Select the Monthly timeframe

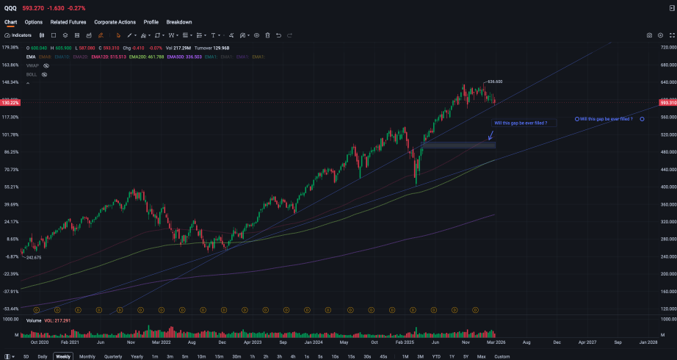(x=87, y=356)
